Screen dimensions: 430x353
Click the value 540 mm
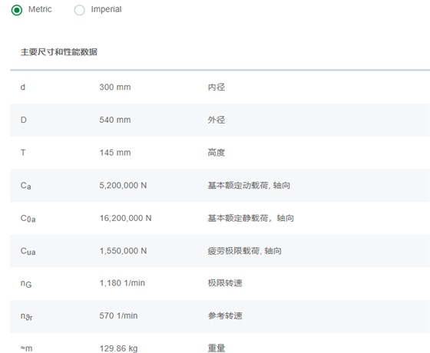click(115, 120)
